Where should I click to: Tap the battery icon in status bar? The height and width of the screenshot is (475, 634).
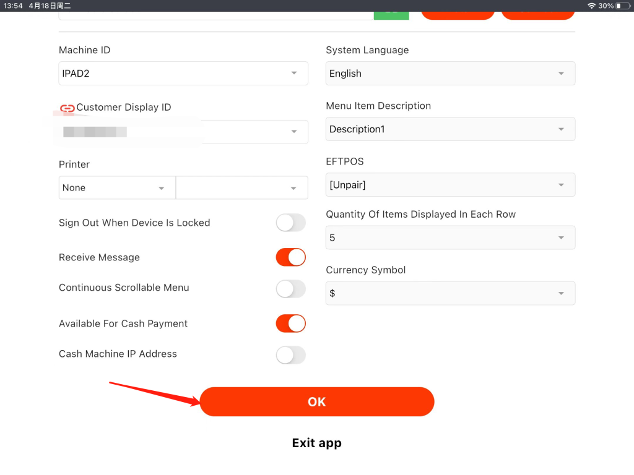tap(622, 6)
